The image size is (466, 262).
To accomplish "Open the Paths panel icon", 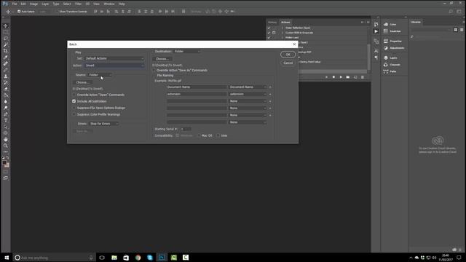I will (386, 71).
